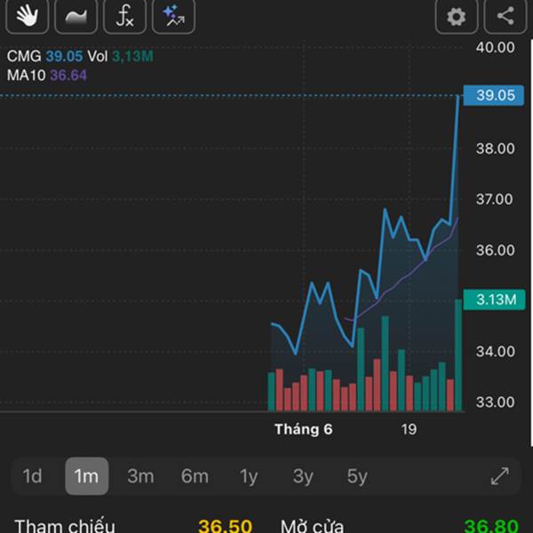Switch to the 6m timeframe
Screen dimensions: 533x533
click(195, 476)
